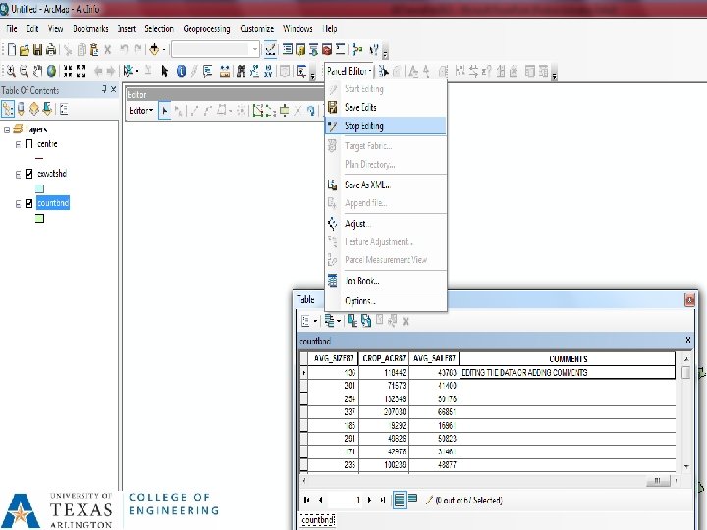The height and width of the screenshot is (530, 707).
Task: Choose Stop Editing in Parcel Editor menu
Action: pyautogui.click(x=386, y=126)
